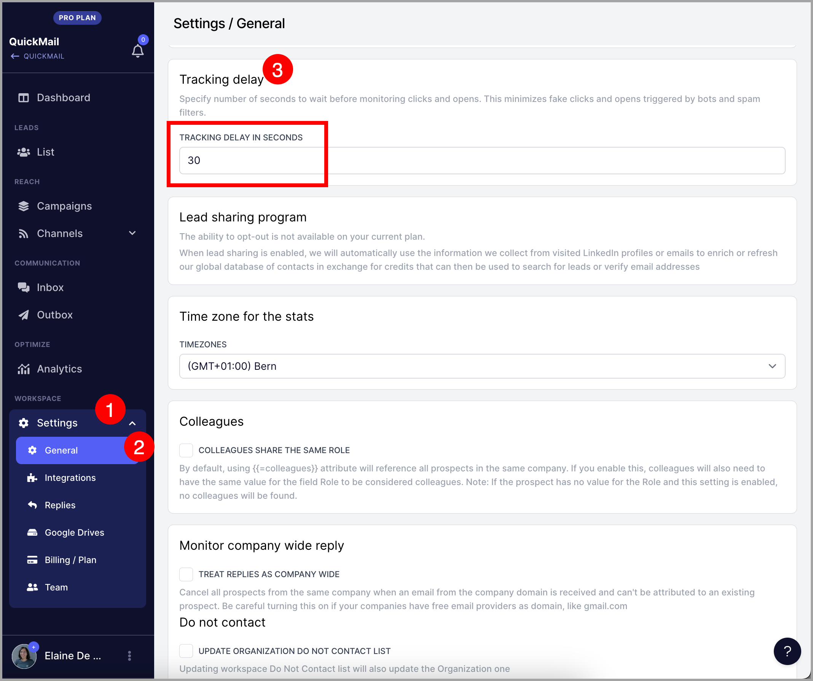
Task: Expand the Channels submenu chevron
Action: point(132,233)
